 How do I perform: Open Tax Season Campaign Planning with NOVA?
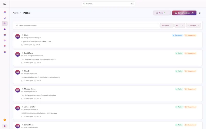pos(38,59)
